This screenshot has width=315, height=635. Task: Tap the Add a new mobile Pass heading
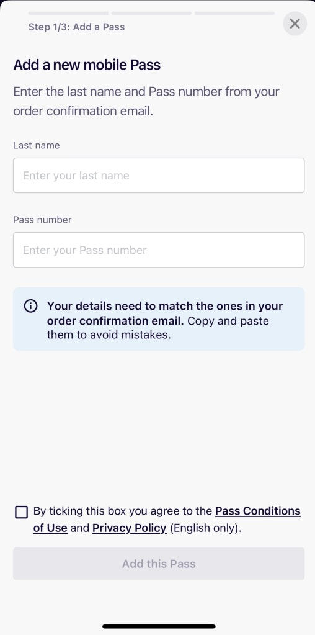(x=87, y=65)
